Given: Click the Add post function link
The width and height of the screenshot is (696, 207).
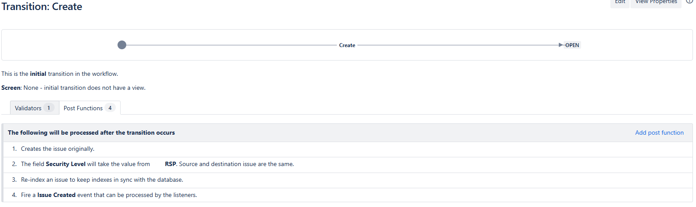Looking at the screenshot, I should [659, 132].
